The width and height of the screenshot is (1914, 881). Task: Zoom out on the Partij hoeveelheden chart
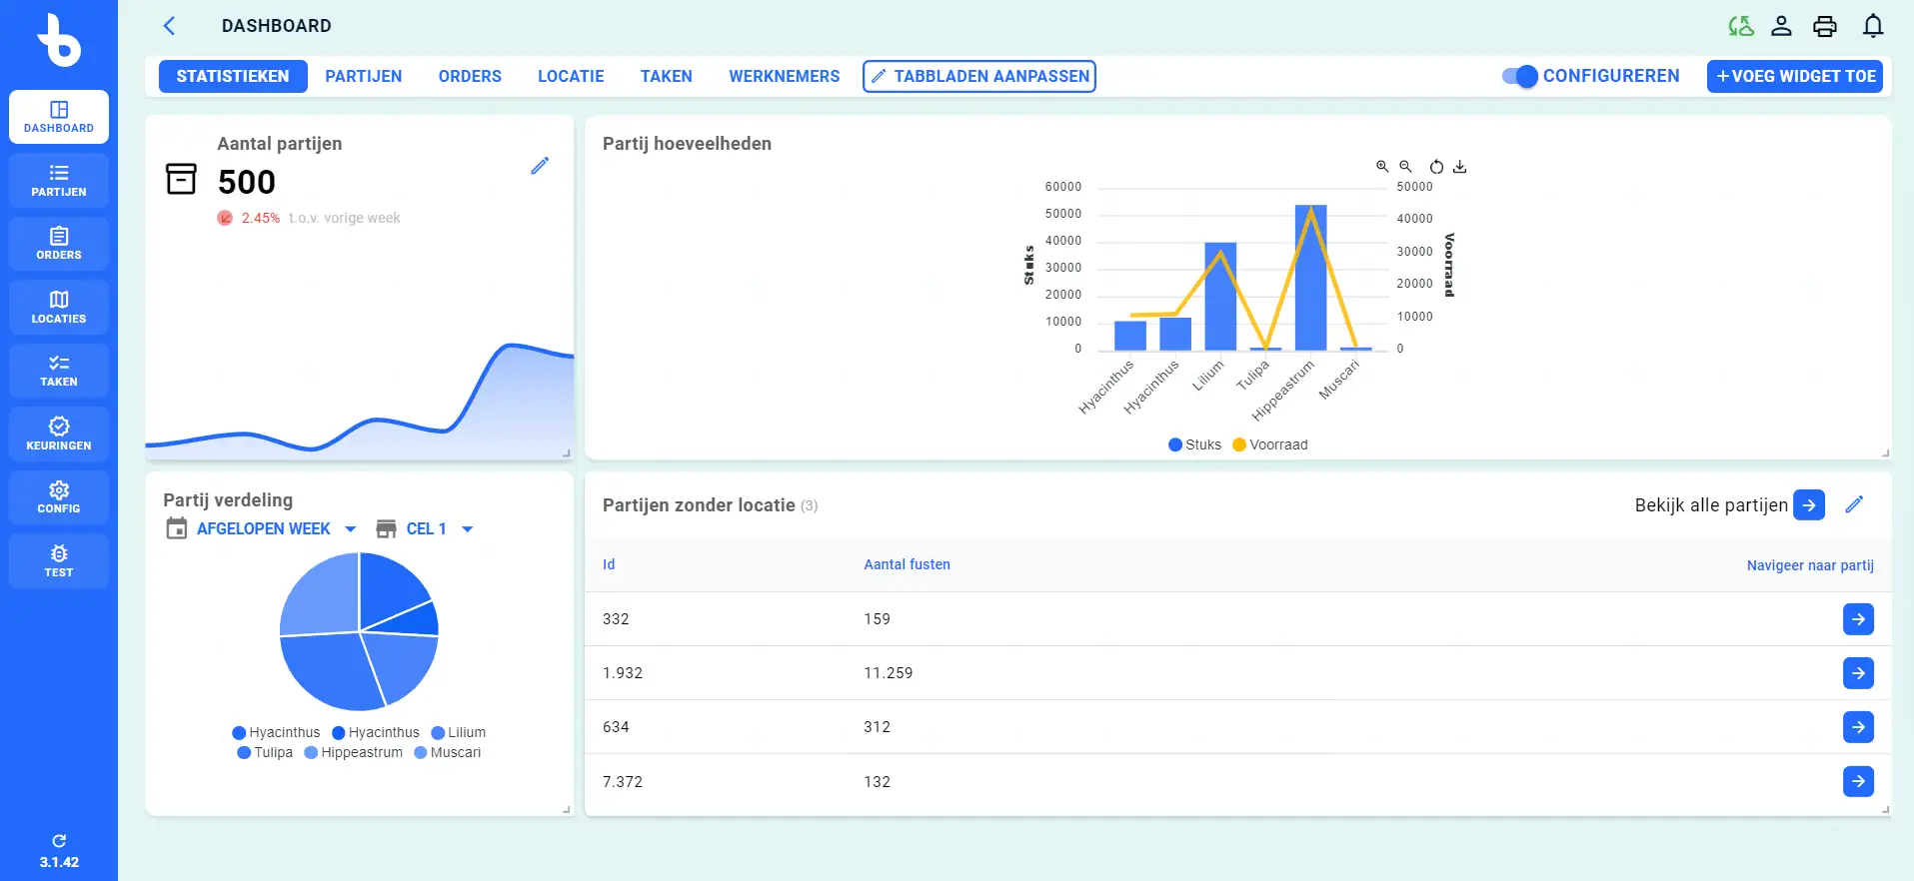(x=1405, y=167)
